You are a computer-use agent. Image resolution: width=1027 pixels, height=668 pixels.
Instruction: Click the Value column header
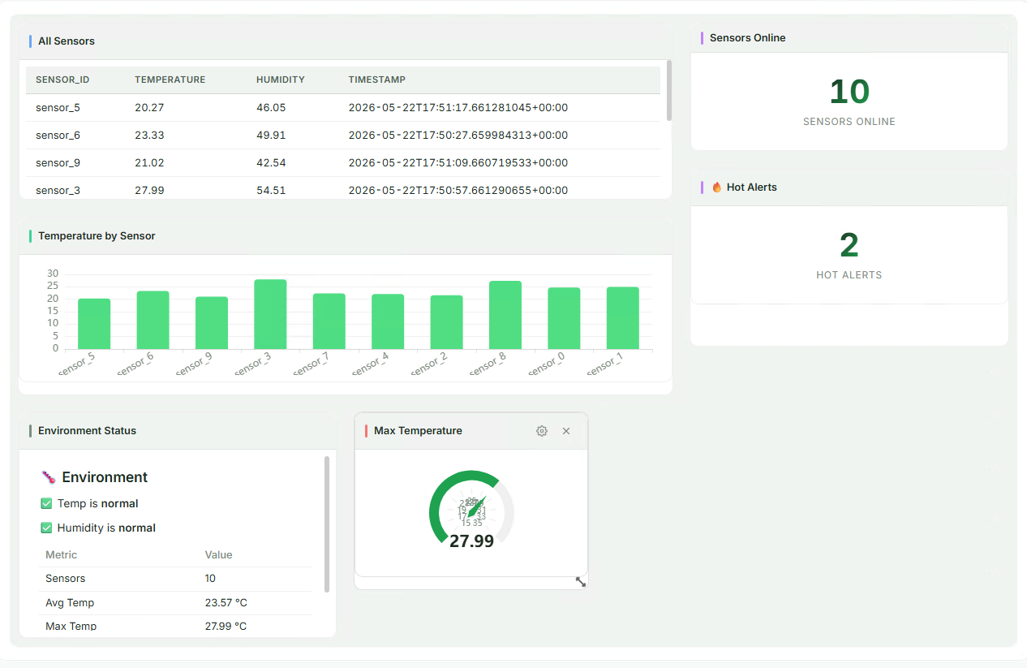coord(219,555)
